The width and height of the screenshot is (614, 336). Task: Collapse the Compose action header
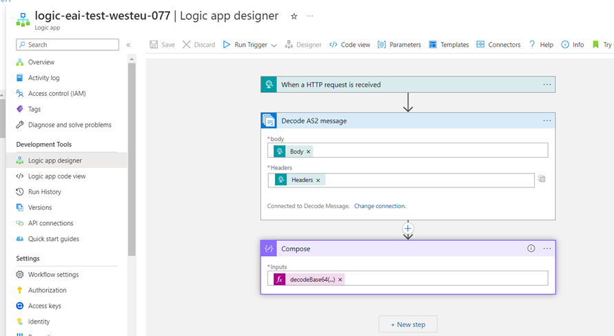pyautogui.click(x=408, y=249)
